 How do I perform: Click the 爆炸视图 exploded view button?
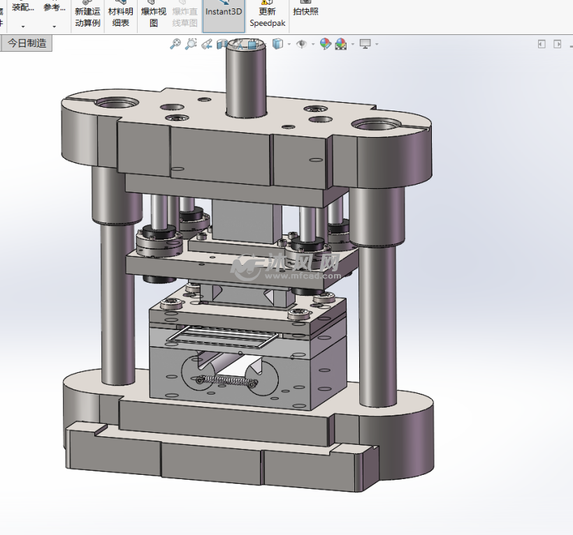[154, 16]
